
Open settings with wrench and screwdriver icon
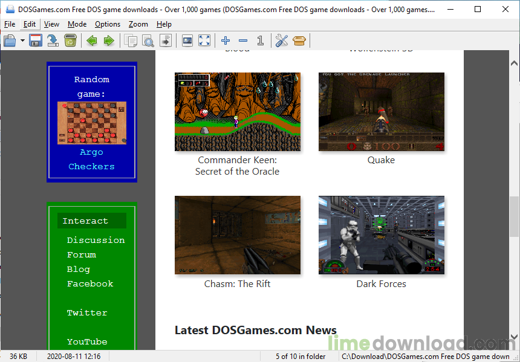point(282,40)
